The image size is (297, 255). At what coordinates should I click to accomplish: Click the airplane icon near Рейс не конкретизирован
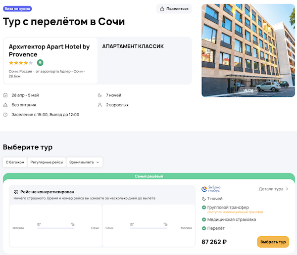coord(16,191)
